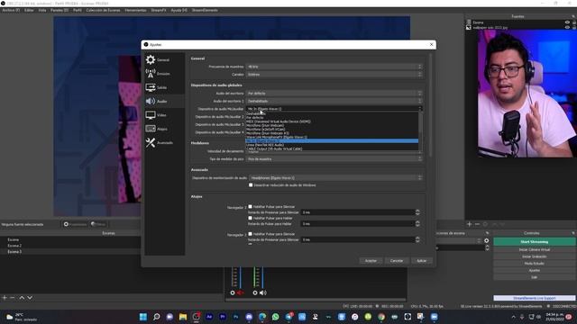The image size is (577, 324).
Task: Click Start Streaming button in Controles
Action: pyautogui.click(x=535, y=242)
